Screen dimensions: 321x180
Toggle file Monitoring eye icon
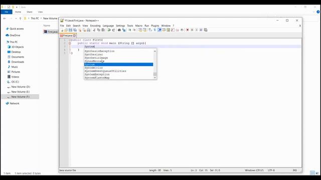coord(182,30)
